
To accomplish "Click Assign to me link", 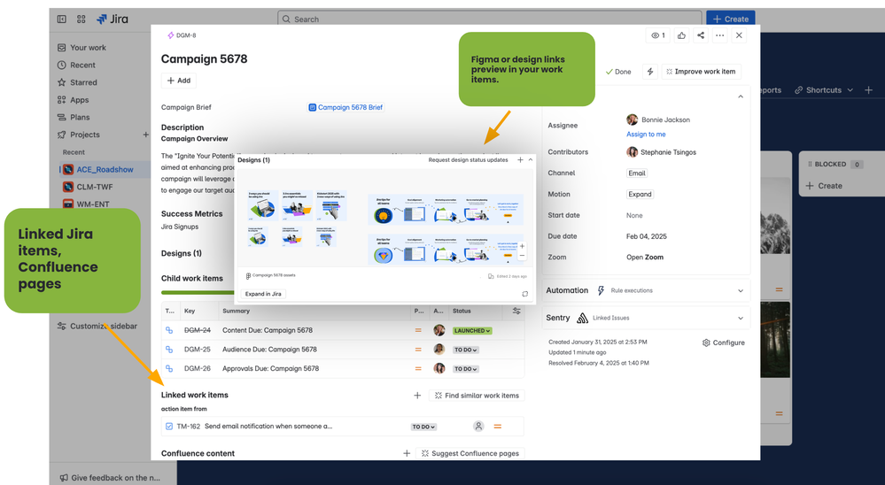I will [646, 135].
